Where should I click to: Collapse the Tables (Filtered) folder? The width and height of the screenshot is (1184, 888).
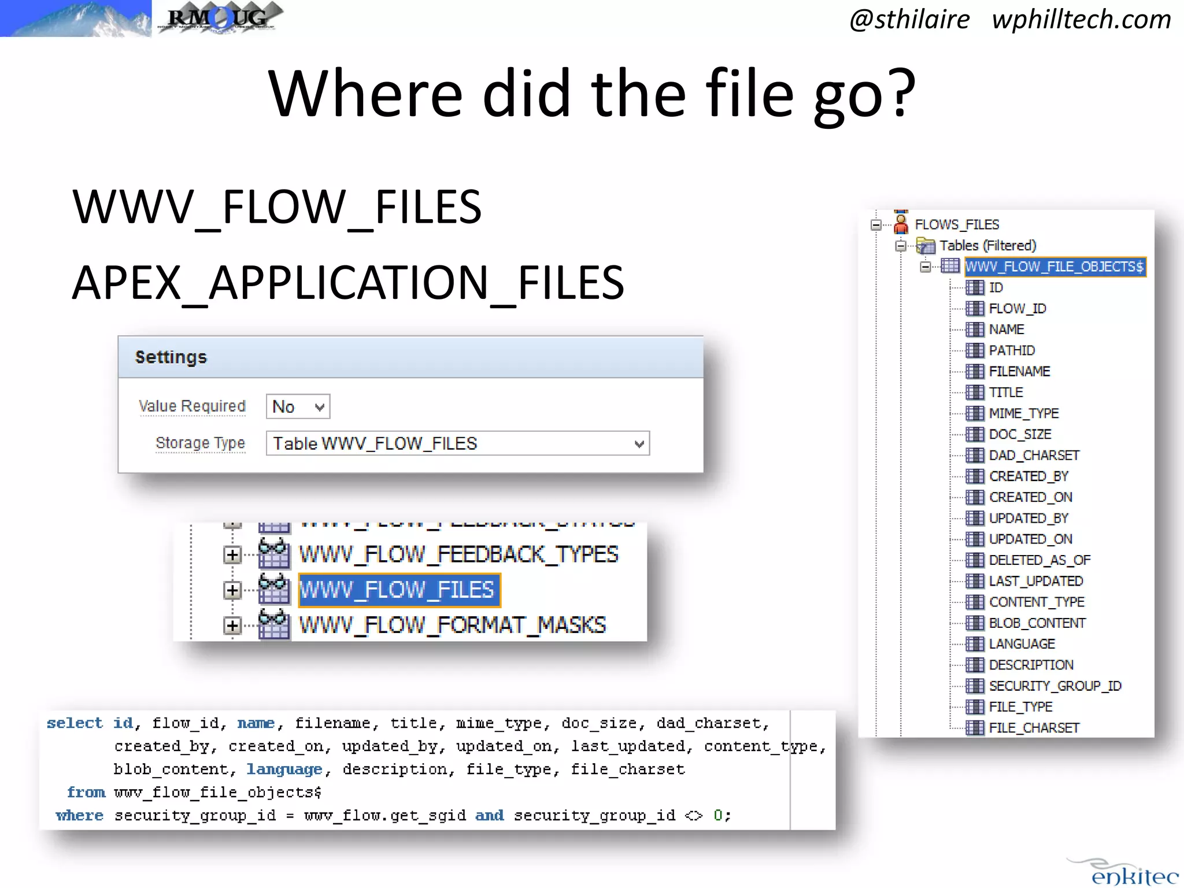coord(901,246)
